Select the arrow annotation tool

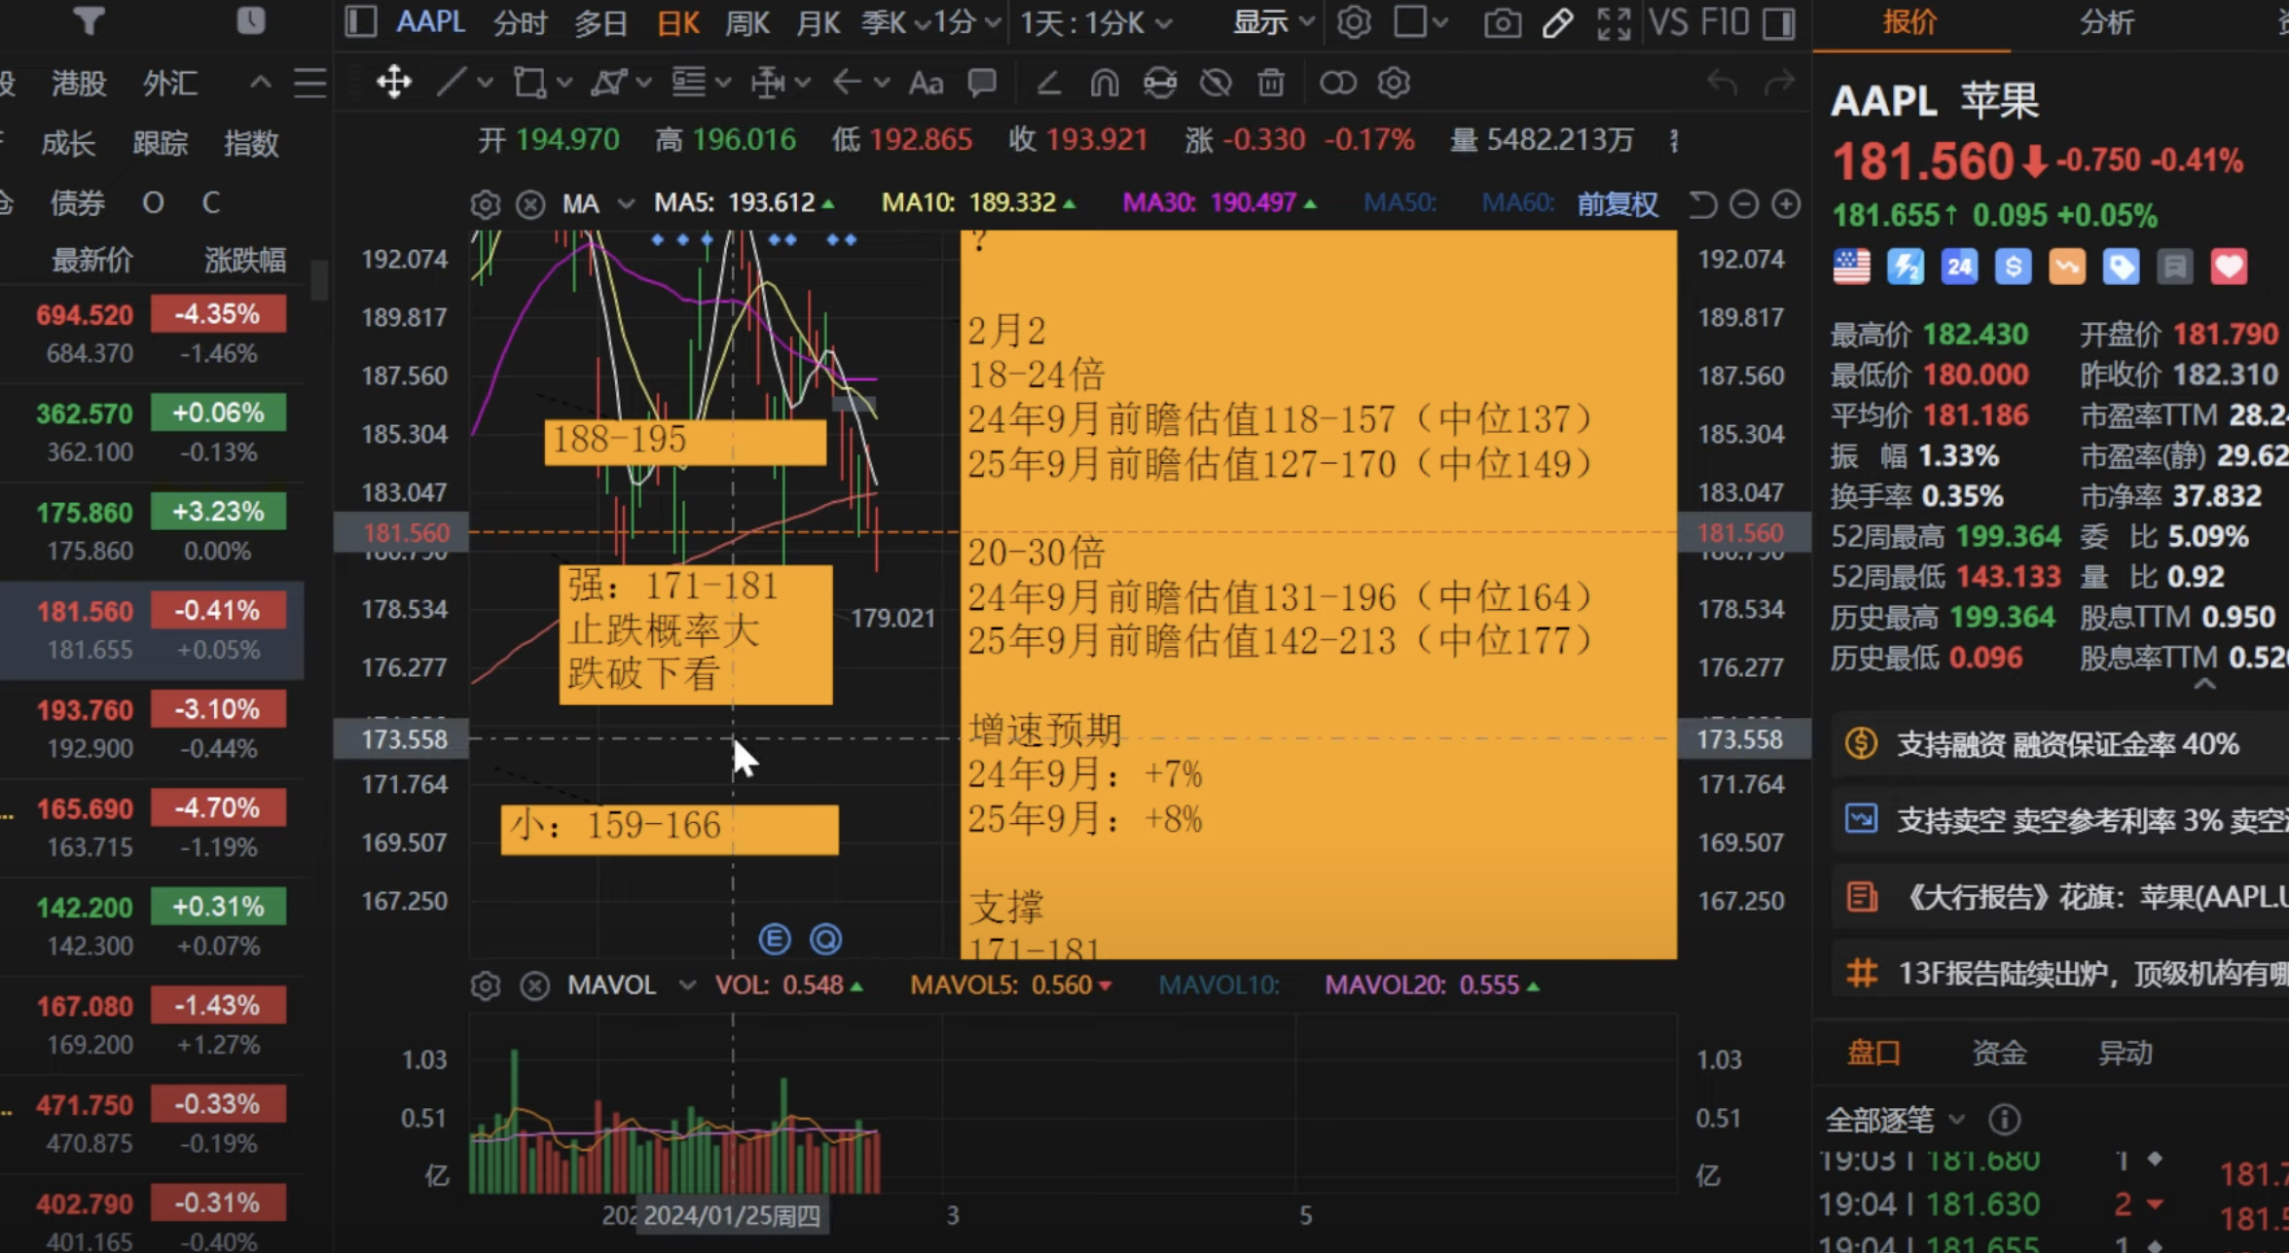pyautogui.click(x=847, y=83)
